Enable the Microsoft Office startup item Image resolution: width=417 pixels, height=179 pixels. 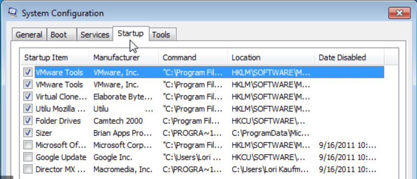[x=28, y=145]
